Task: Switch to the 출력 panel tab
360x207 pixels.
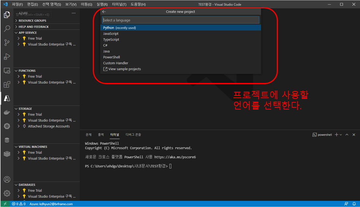Action: tap(101, 135)
